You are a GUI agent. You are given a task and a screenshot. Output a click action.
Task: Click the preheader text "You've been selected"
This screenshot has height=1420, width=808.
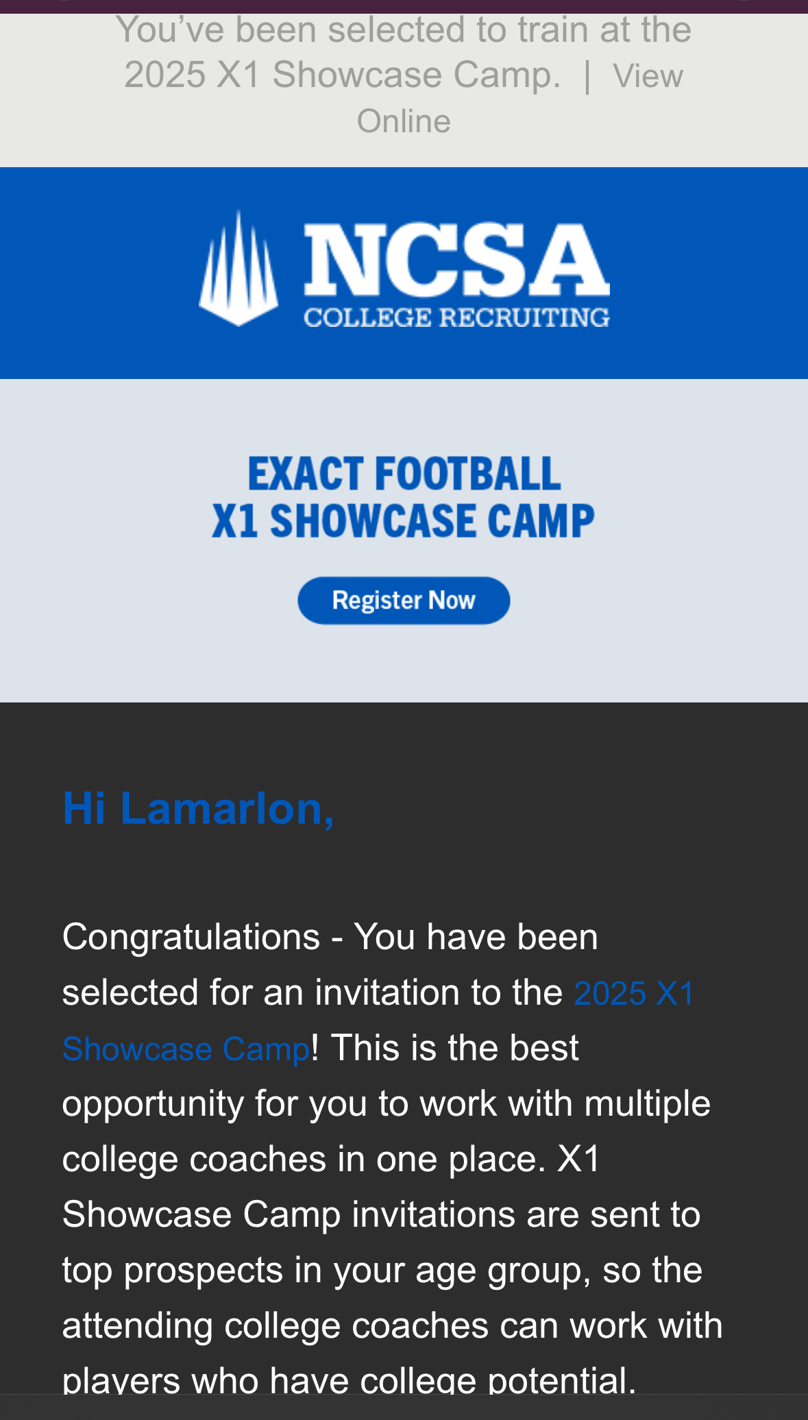[x=403, y=30]
